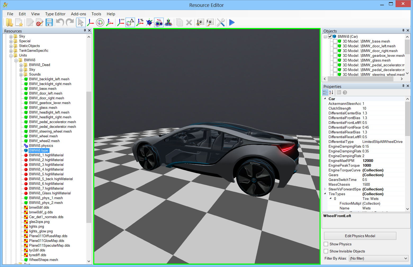Pin the Resources panel
Image resolution: width=413 pixels, height=267 pixels.
coord(85,31)
